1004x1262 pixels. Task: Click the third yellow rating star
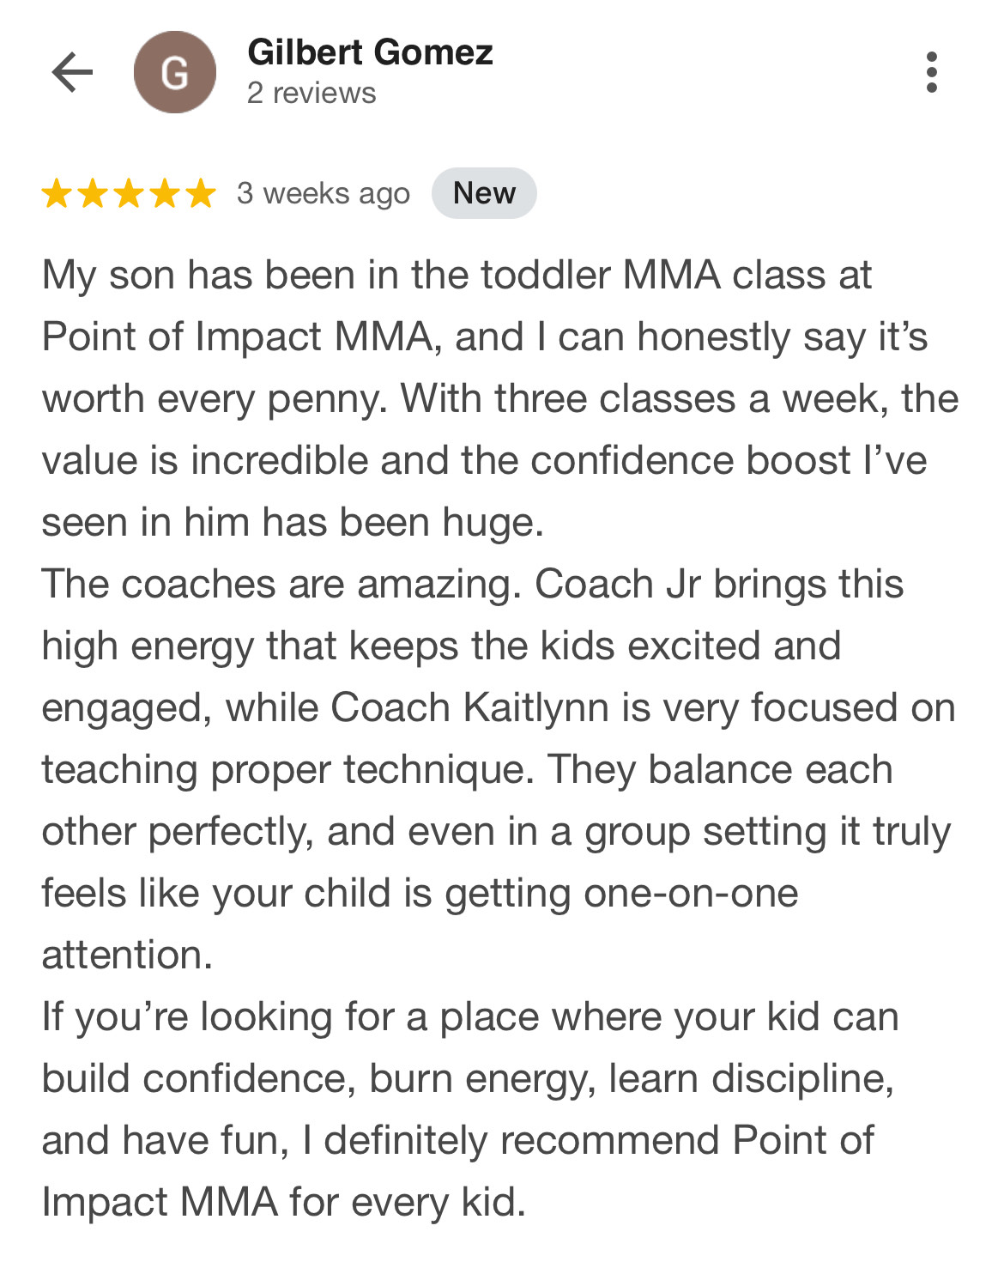click(129, 194)
